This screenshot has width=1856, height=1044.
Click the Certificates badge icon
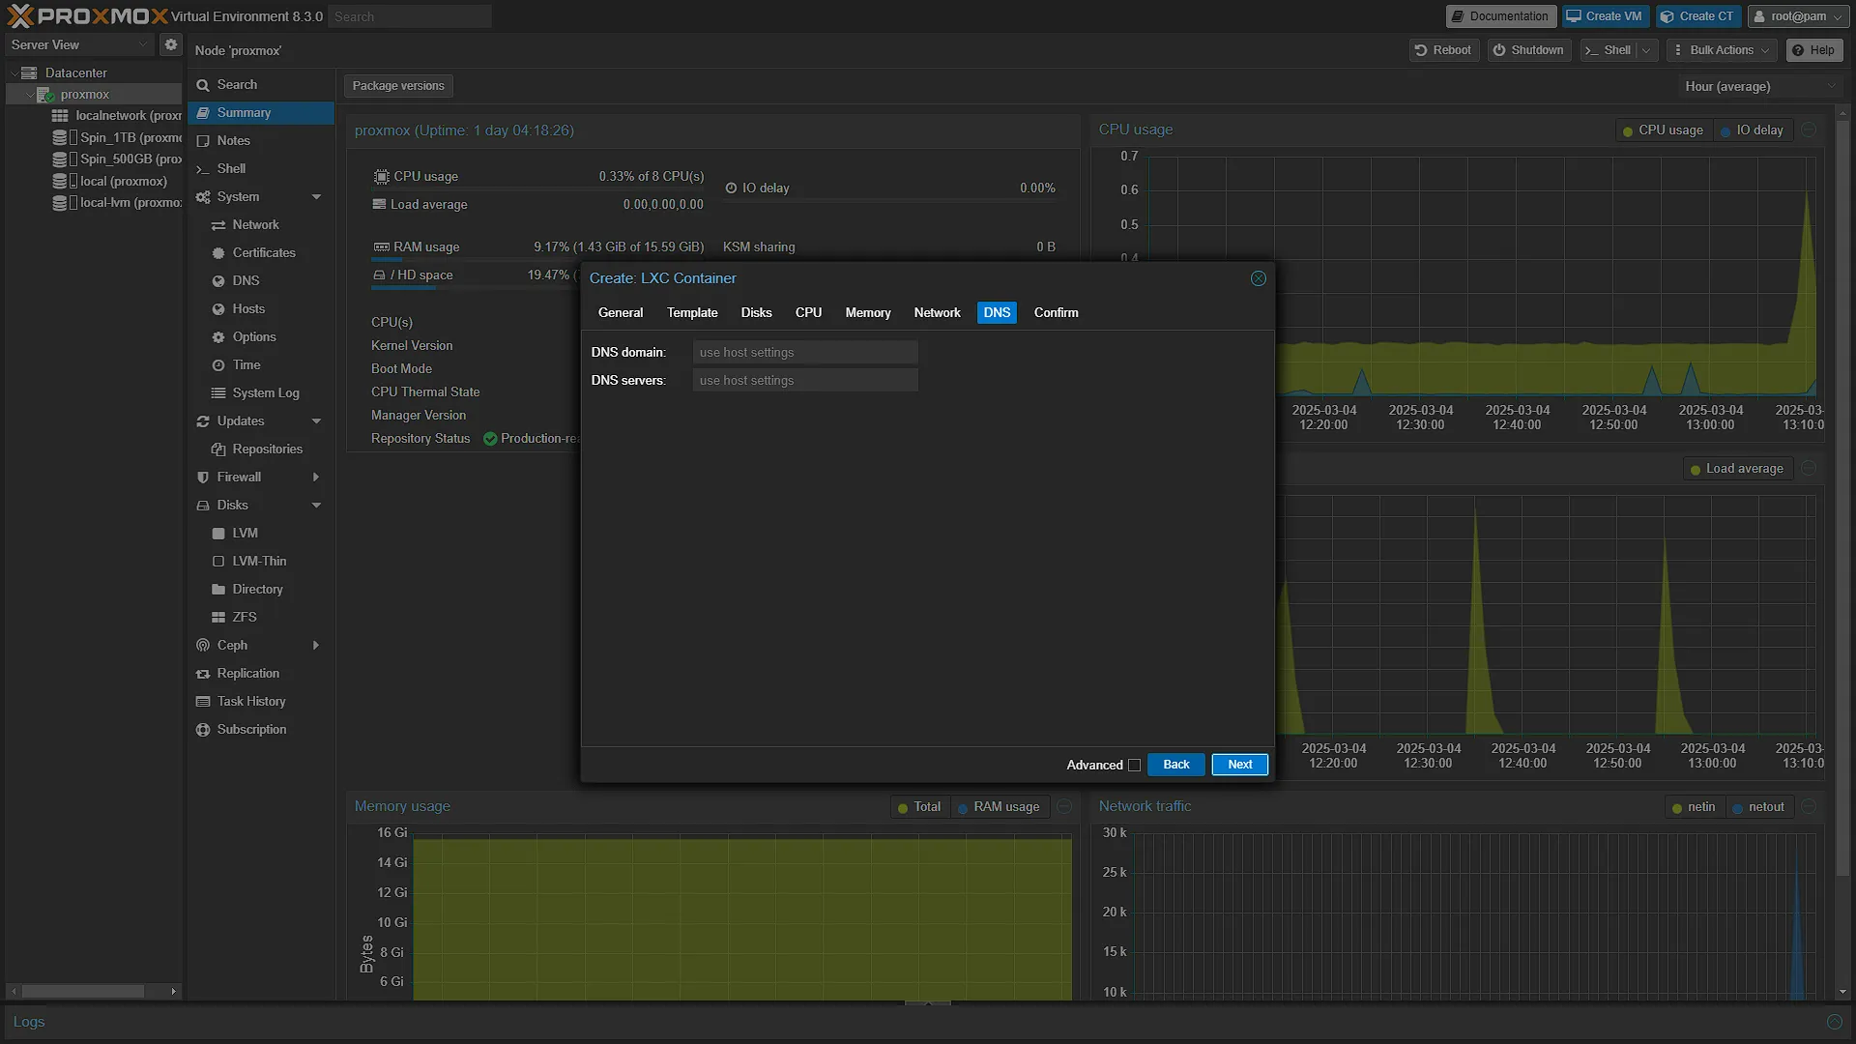tap(218, 253)
